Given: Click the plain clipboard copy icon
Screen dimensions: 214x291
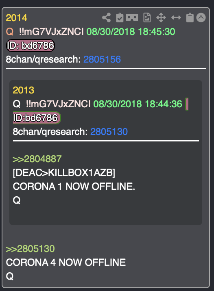Looking at the screenshot, I should click(x=190, y=17).
